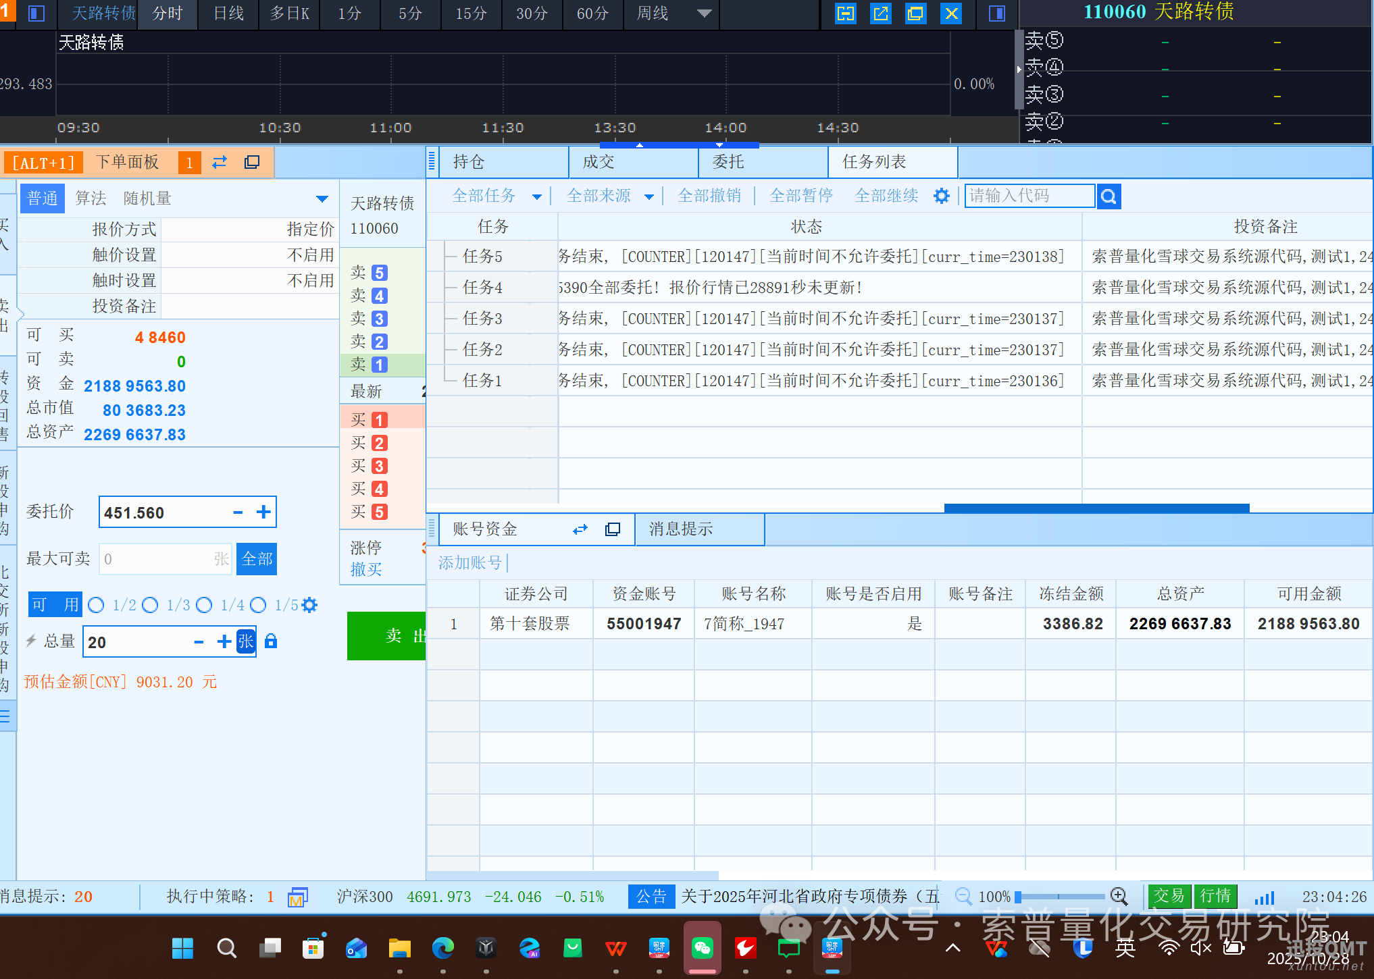The width and height of the screenshot is (1374, 979).
Task: Click the 全部暂停 pause-all button
Action: (800, 195)
